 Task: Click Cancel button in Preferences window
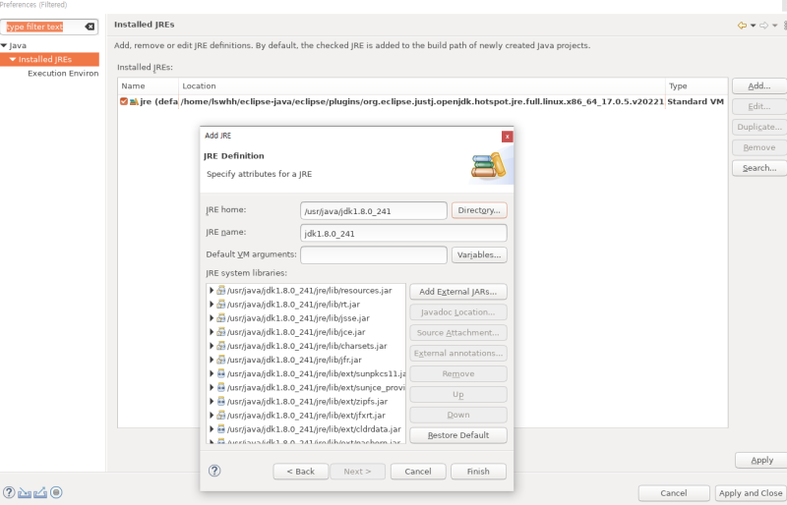[x=674, y=493]
